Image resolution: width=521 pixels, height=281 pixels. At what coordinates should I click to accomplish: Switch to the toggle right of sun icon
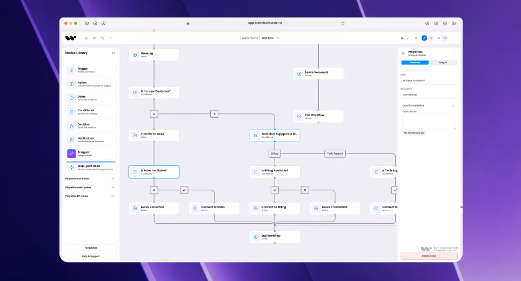446,38
